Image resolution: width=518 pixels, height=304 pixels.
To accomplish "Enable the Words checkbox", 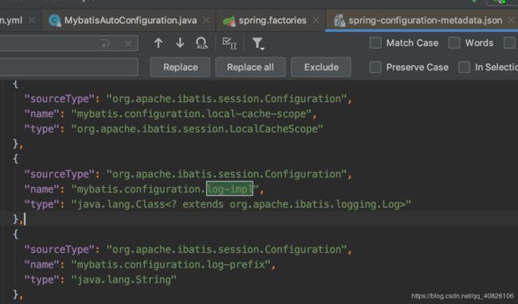I will pyautogui.click(x=454, y=43).
